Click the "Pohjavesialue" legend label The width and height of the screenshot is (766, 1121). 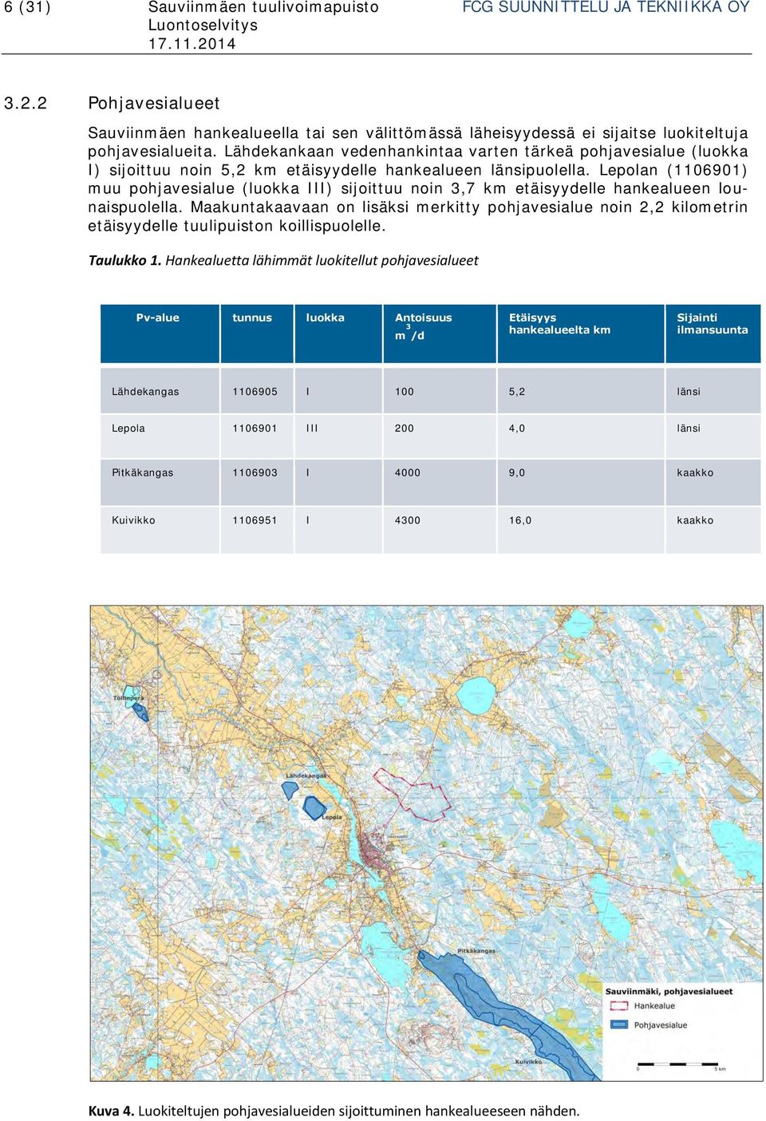(661, 1025)
